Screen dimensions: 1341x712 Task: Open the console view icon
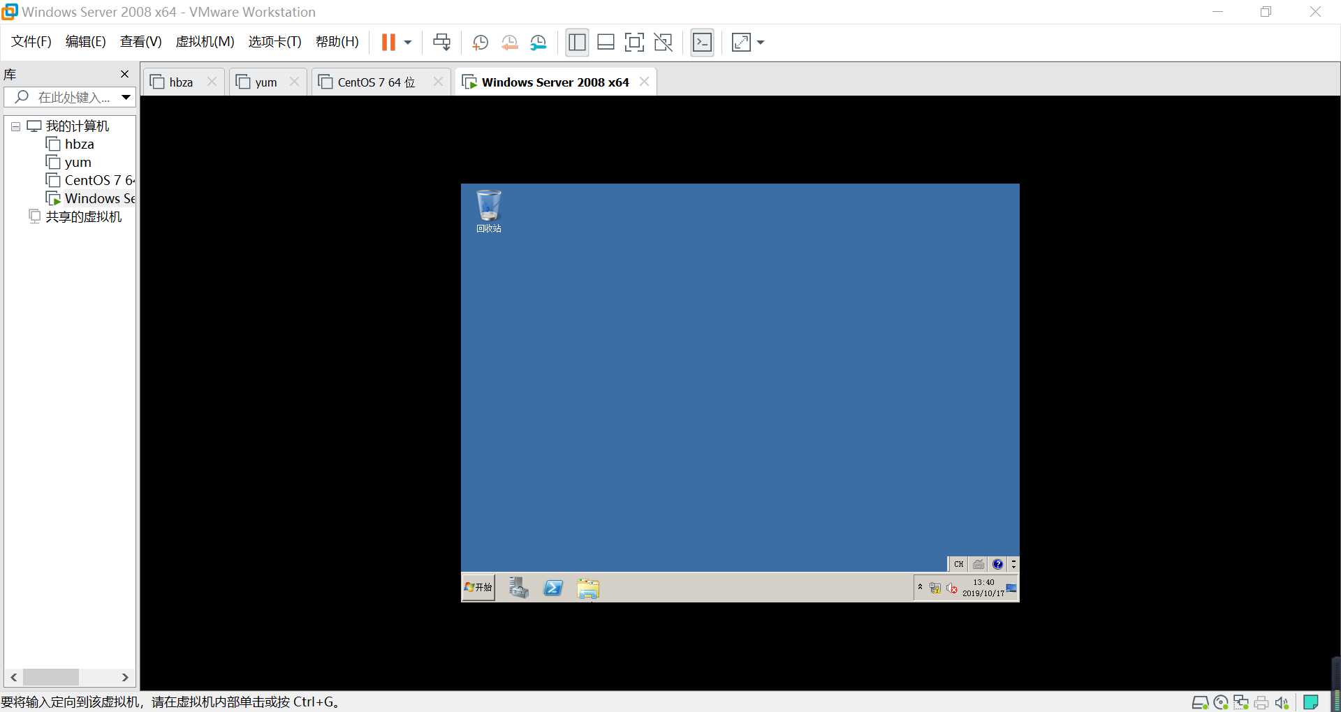[702, 43]
